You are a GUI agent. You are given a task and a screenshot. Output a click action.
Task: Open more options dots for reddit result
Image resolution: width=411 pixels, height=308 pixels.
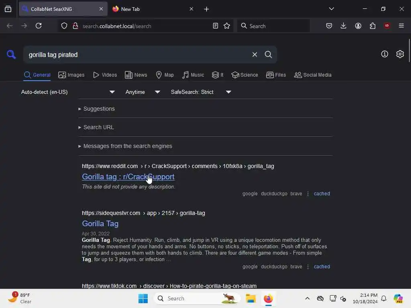pyautogui.click(x=308, y=194)
